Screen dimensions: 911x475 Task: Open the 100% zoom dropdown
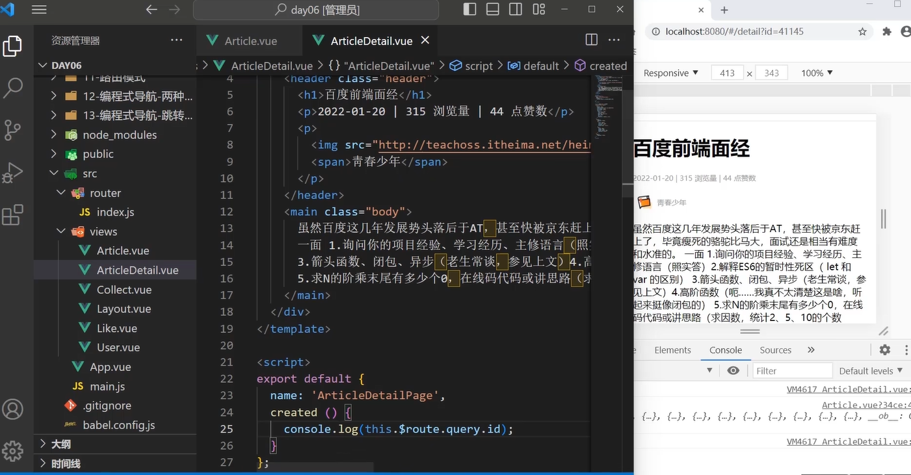[x=817, y=73]
